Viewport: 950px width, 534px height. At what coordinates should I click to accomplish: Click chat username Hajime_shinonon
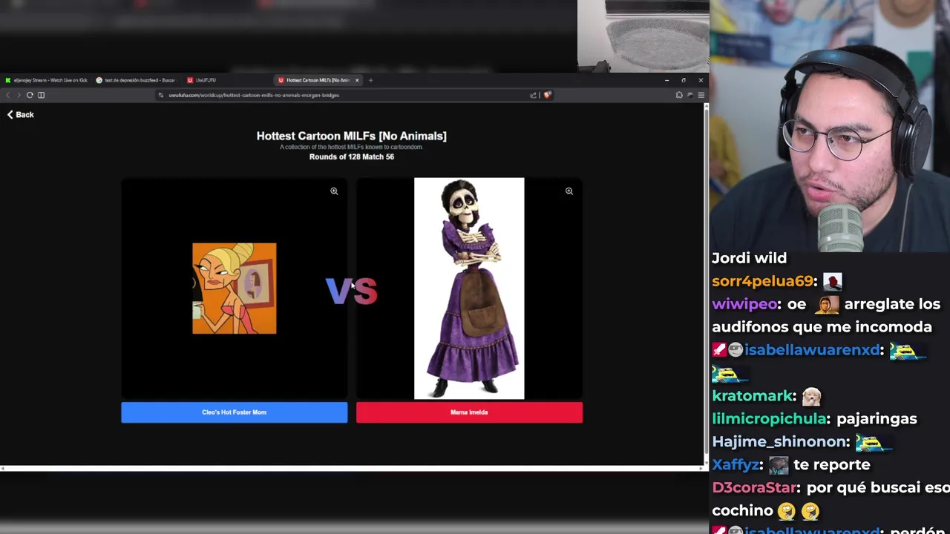(780, 442)
